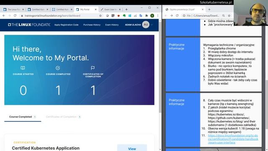Click the Windows-logo extension icon
Screen dimensions: 268x151
point(130,16)
